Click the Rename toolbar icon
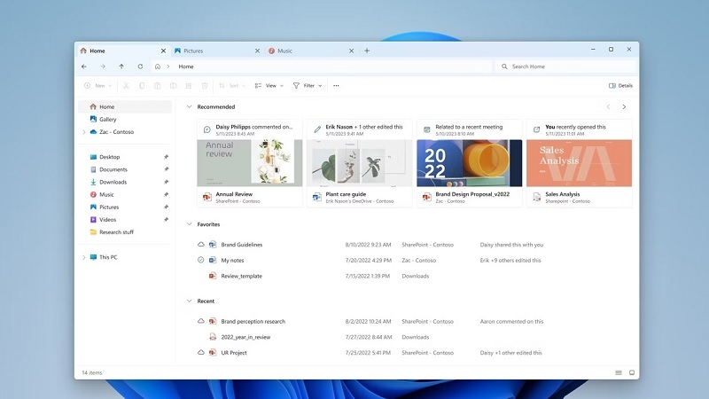Viewport: 709px width, 399px height. click(x=173, y=85)
